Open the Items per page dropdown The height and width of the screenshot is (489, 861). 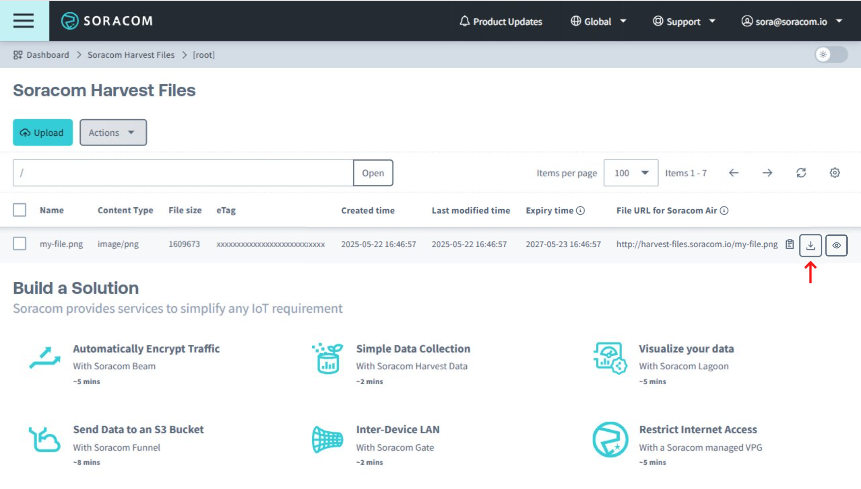click(x=631, y=173)
